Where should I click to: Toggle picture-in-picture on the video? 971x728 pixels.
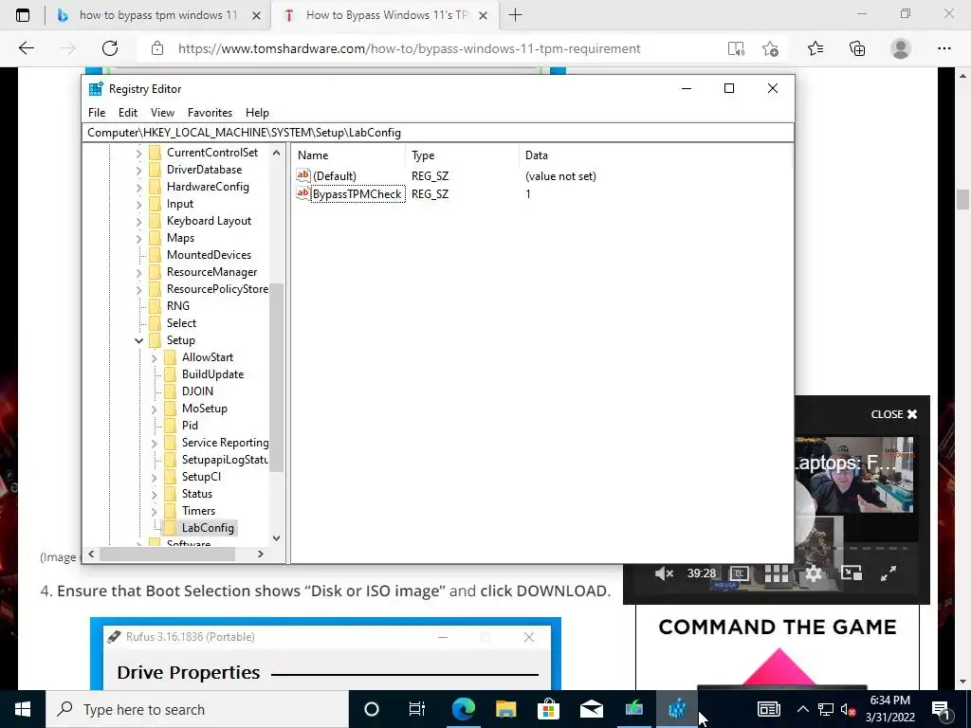click(x=852, y=573)
